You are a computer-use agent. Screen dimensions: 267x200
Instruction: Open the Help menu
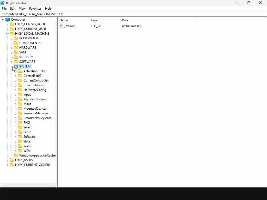48,9
